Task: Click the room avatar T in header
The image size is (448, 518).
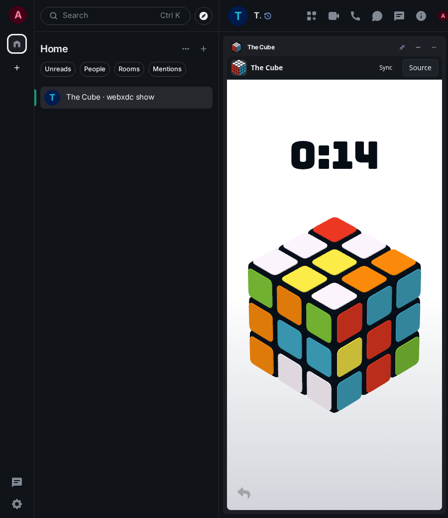Action: (238, 16)
